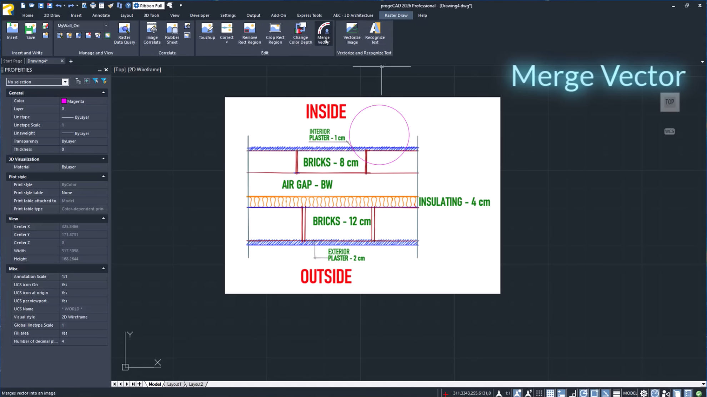Toggle entity snap tracking in the status bar
This screenshot has height=397, width=707.
[x=606, y=393]
